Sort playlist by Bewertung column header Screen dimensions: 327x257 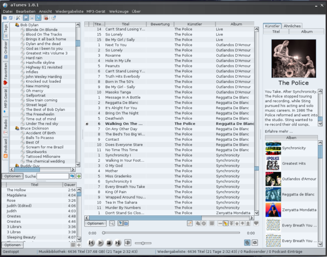[x=160, y=24]
